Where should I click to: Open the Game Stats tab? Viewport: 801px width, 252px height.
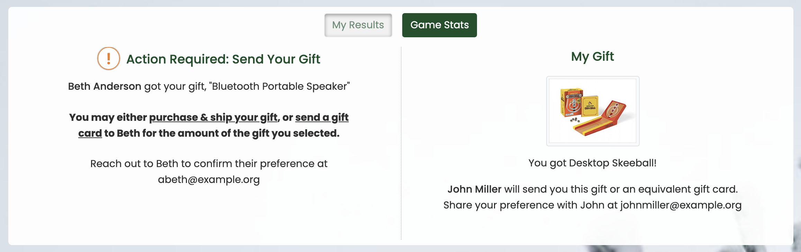[x=439, y=25]
